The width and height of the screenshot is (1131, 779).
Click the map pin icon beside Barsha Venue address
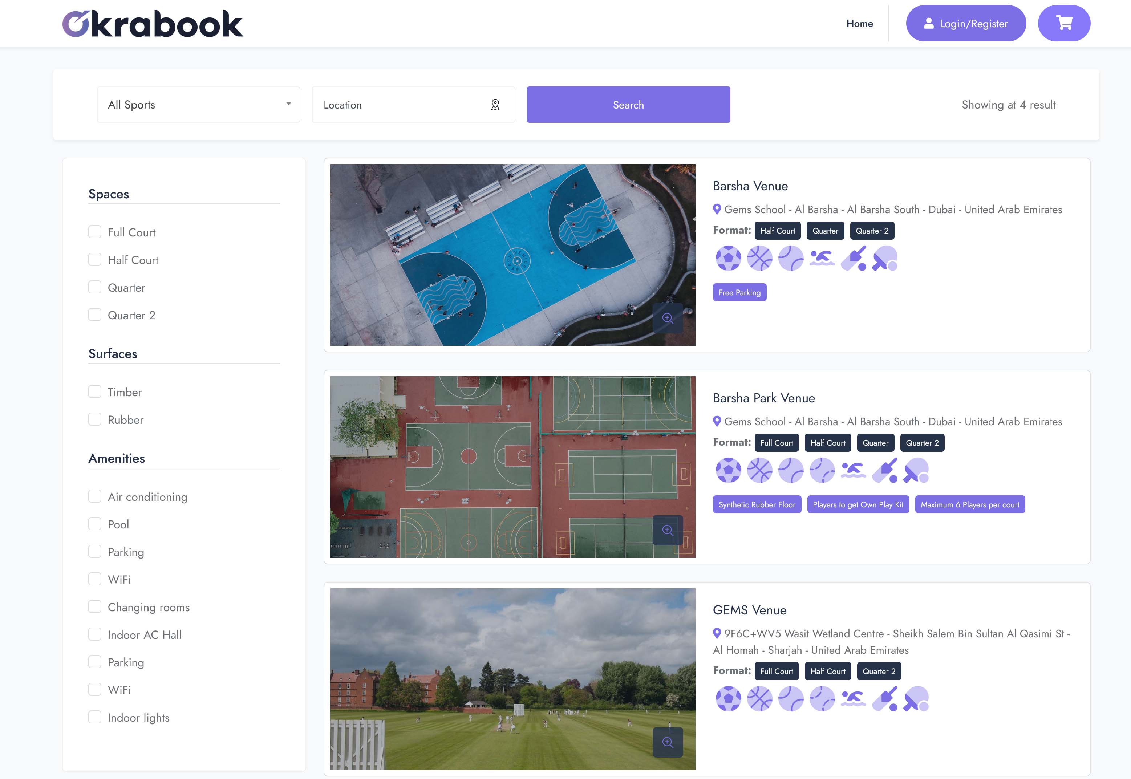point(717,210)
